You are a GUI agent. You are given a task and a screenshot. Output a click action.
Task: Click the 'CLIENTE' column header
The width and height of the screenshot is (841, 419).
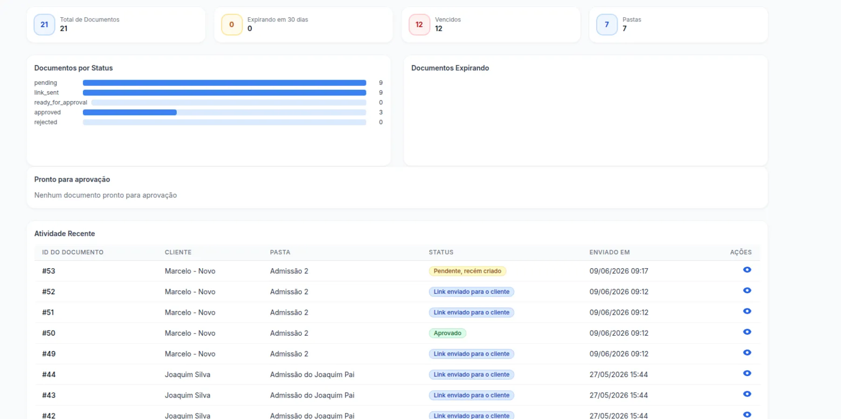coord(178,252)
